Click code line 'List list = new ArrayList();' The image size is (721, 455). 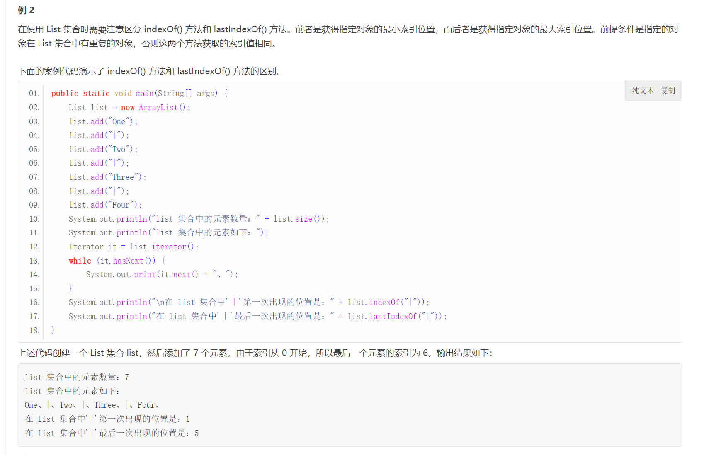pyautogui.click(x=129, y=108)
